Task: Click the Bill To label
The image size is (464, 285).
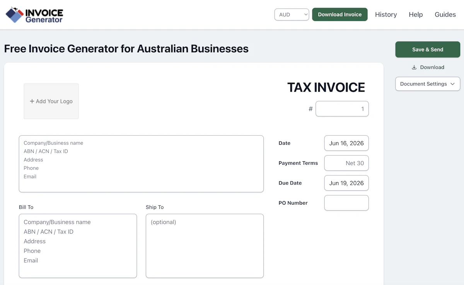Action: tap(26, 207)
